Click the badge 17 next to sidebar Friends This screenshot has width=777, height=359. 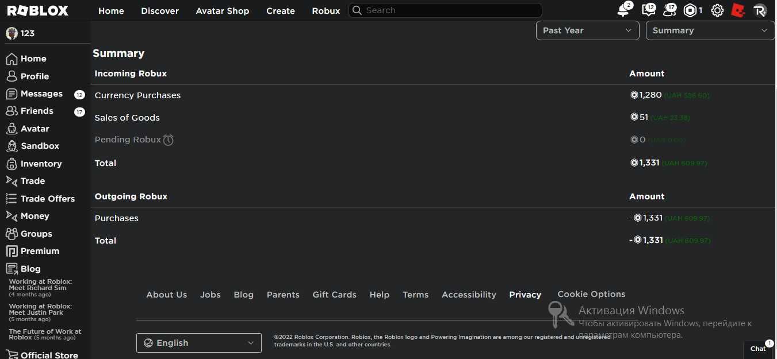coord(79,112)
